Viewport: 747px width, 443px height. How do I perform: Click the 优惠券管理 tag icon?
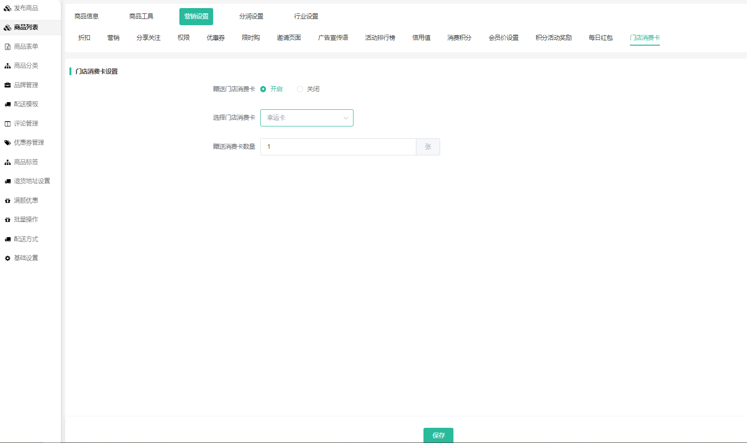(8, 143)
